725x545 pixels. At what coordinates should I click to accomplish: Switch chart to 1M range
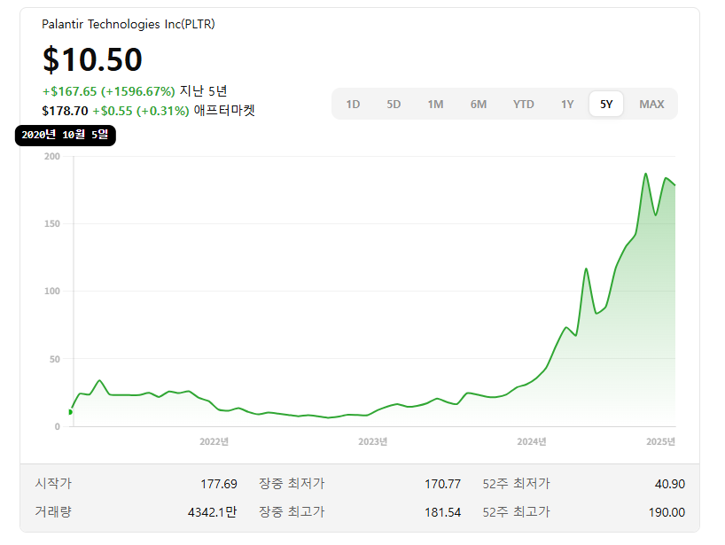tap(435, 104)
